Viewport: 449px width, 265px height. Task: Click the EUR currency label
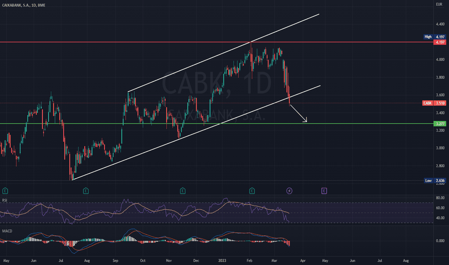point(439,4)
